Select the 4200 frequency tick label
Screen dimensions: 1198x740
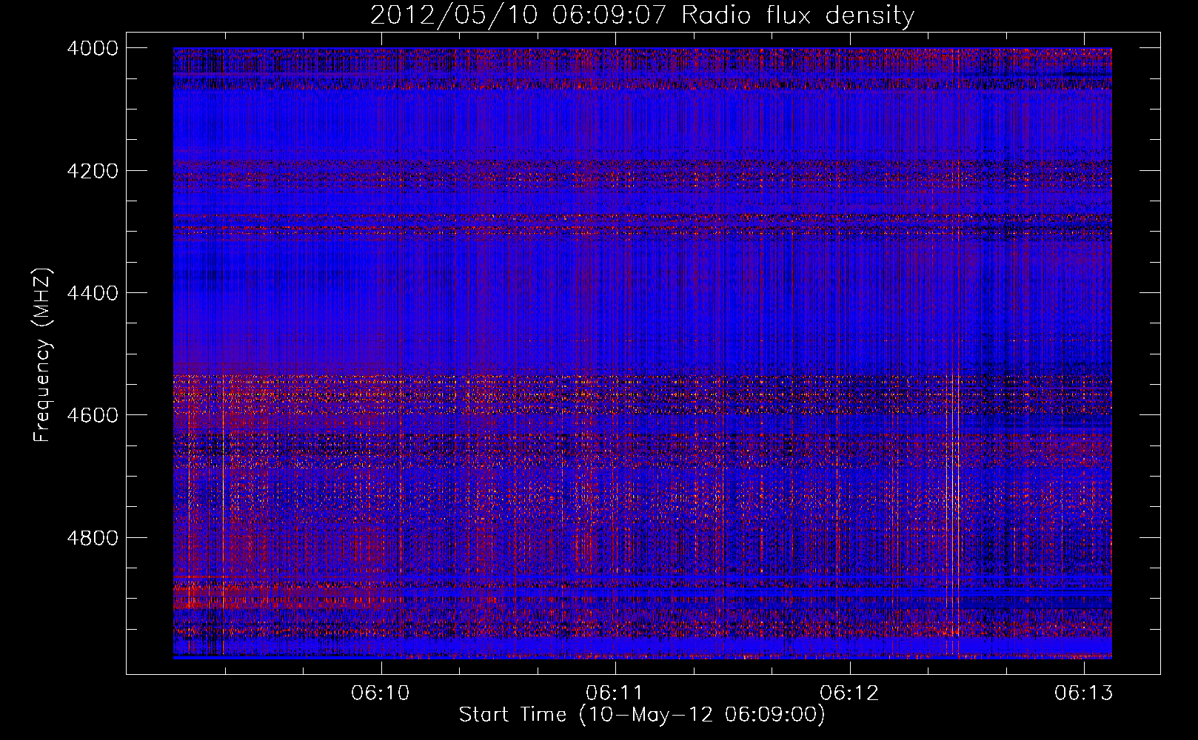click(93, 171)
